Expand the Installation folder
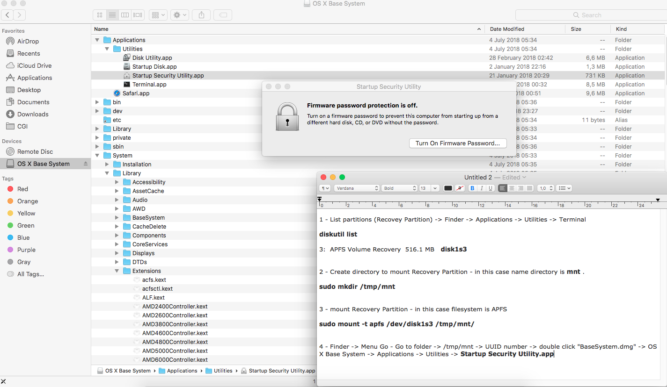 click(107, 165)
